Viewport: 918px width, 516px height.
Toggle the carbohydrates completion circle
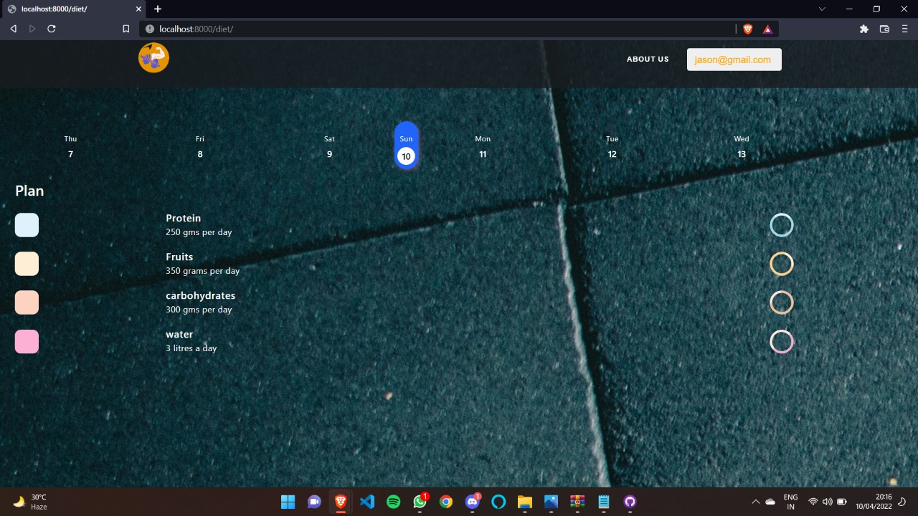point(782,302)
